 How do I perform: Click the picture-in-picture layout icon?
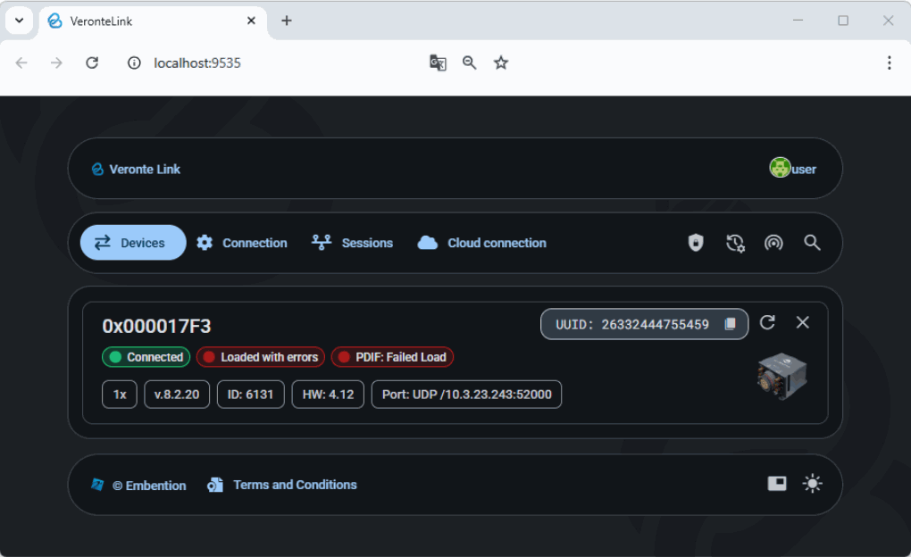(x=777, y=484)
